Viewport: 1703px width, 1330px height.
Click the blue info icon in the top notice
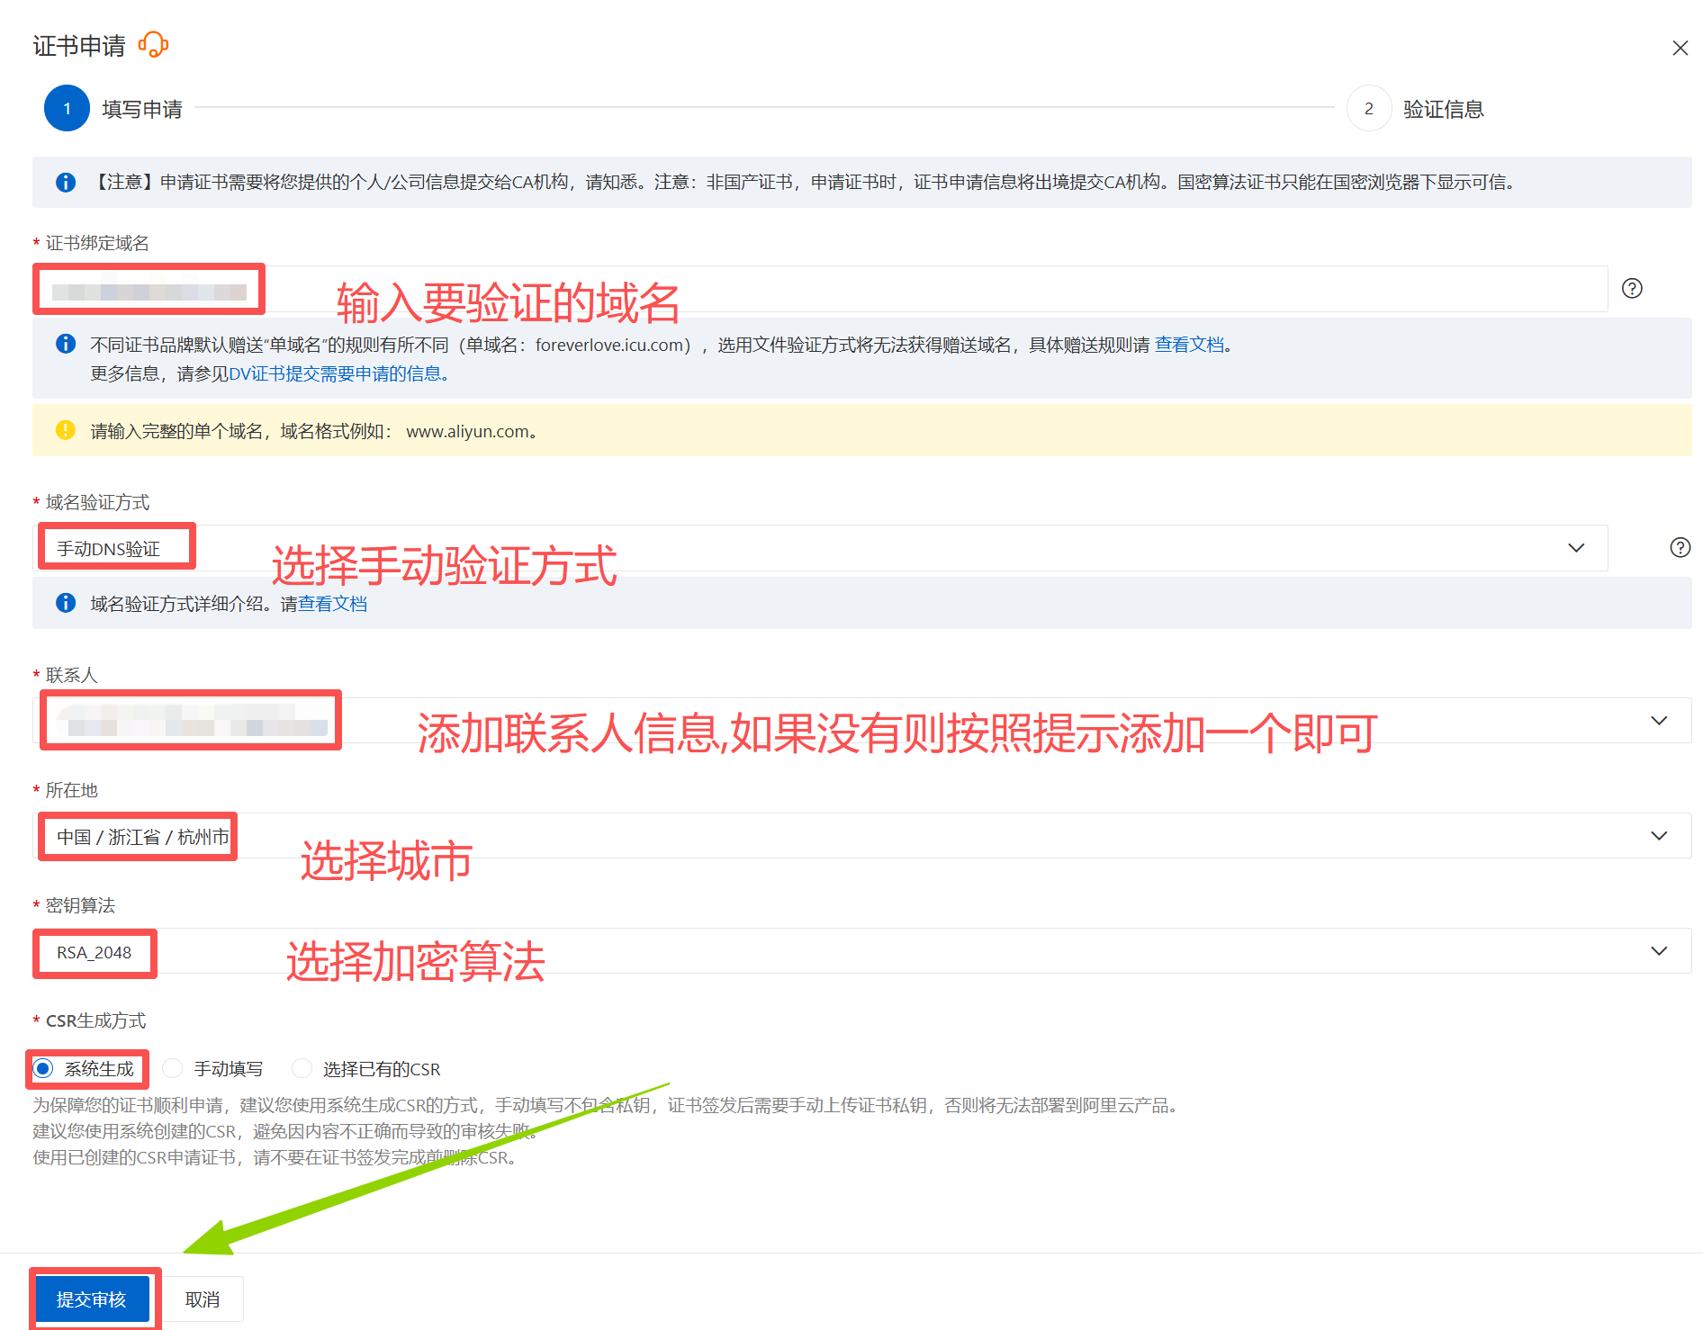(x=66, y=183)
